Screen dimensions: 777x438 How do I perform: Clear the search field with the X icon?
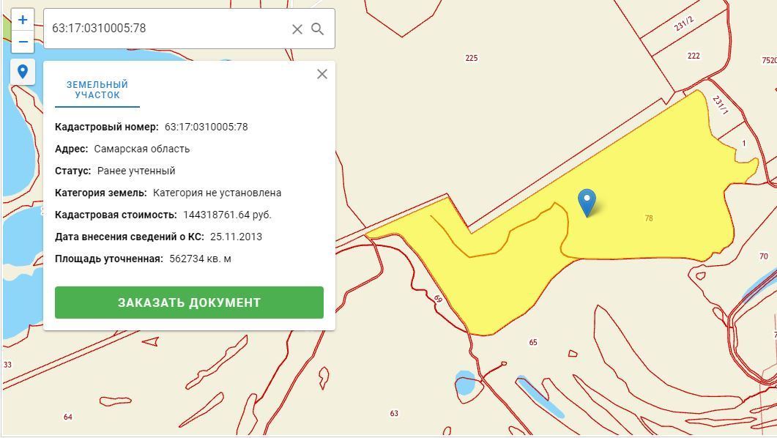pos(297,29)
